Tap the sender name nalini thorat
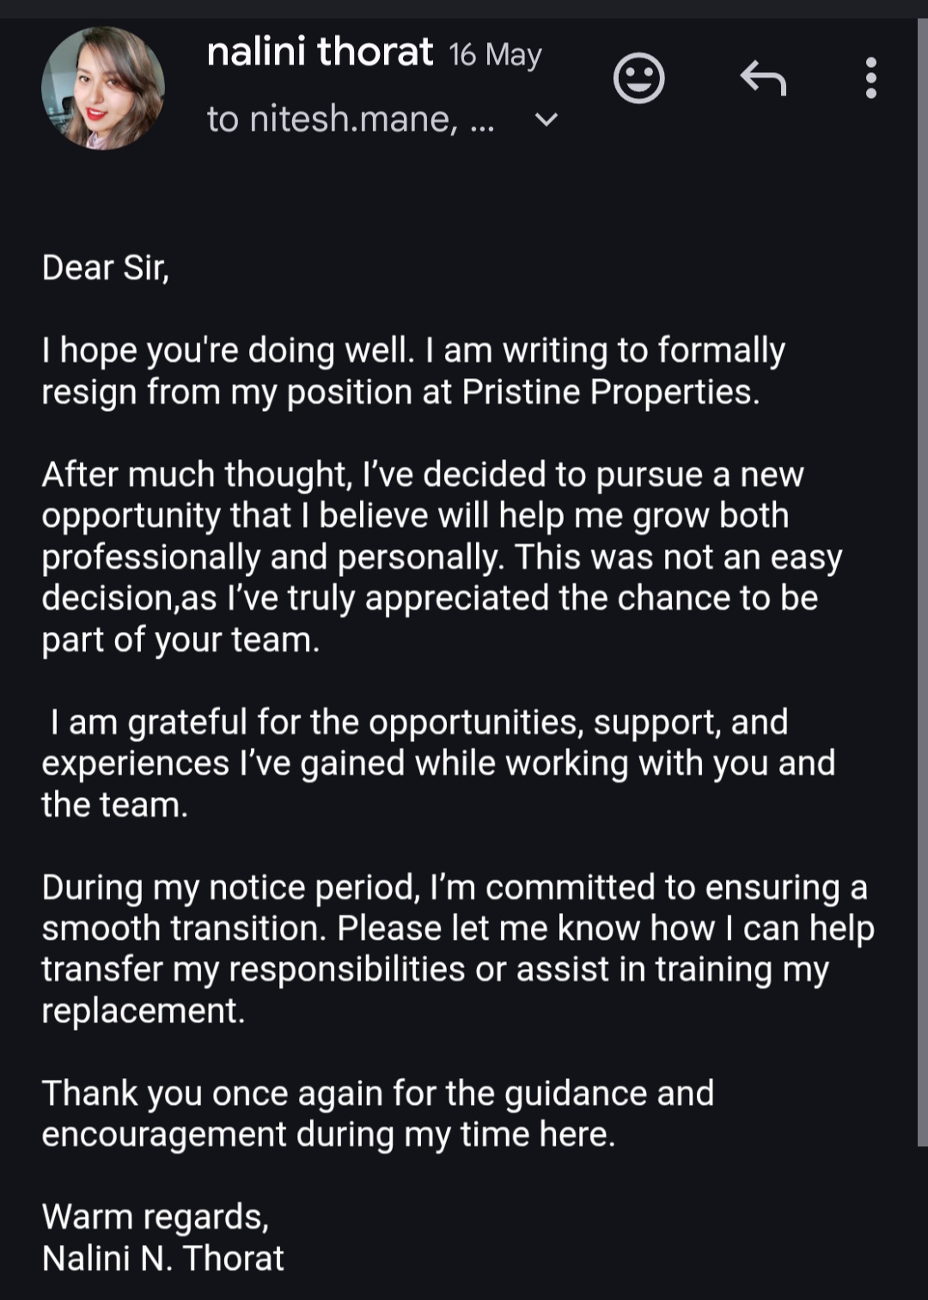Image resolution: width=928 pixels, height=1300 pixels. [x=320, y=52]
